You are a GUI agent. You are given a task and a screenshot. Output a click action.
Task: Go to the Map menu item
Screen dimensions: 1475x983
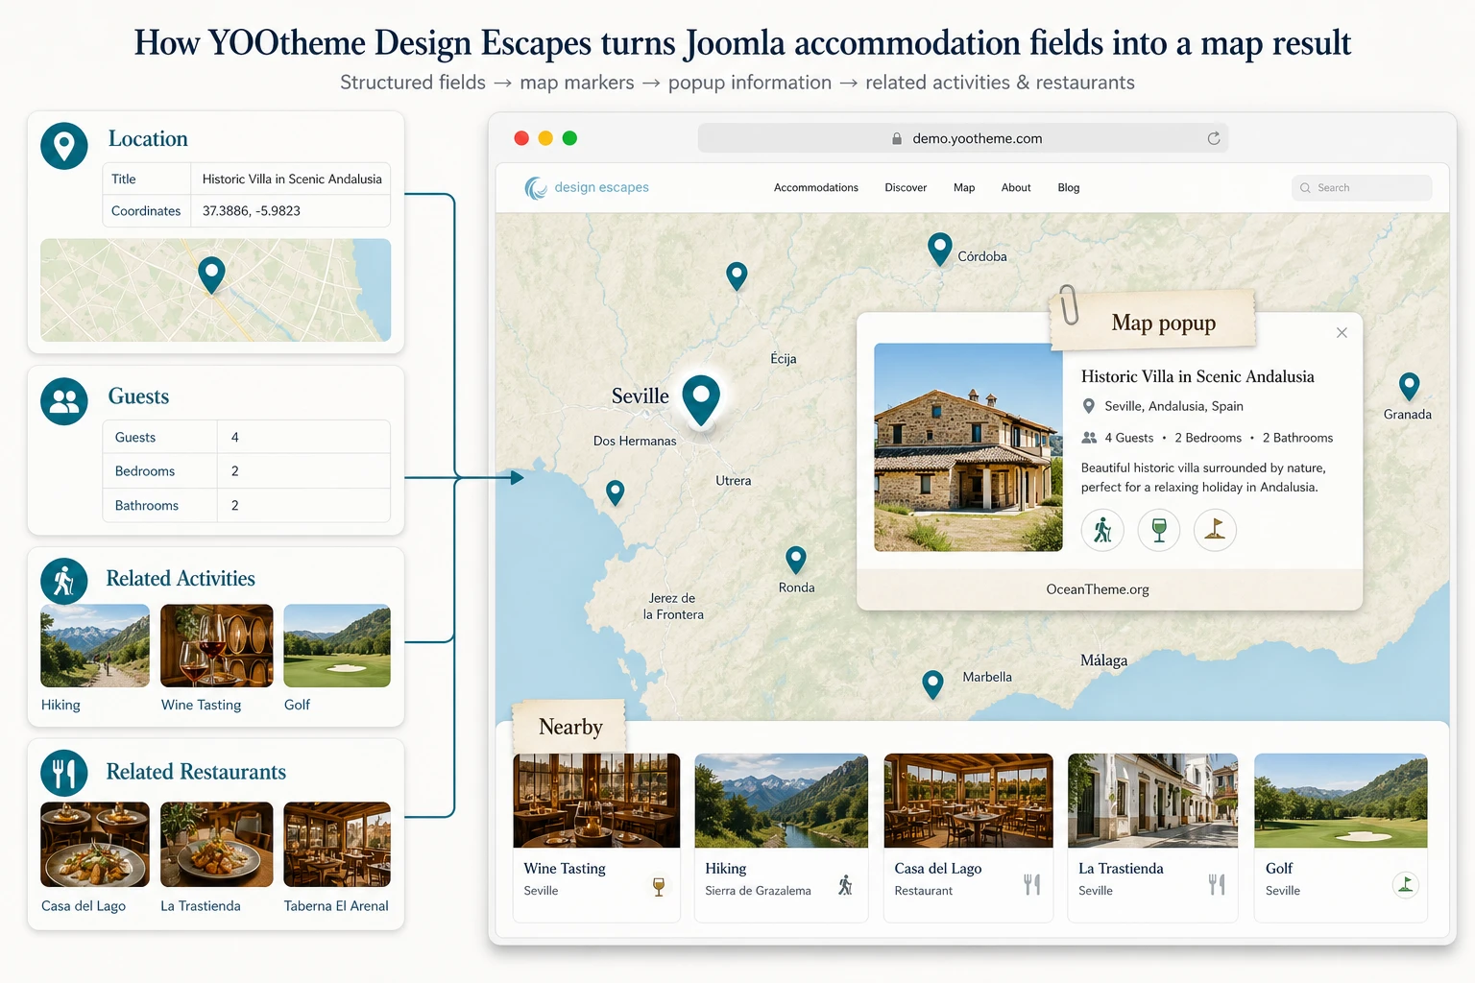(x=964, y=188)
